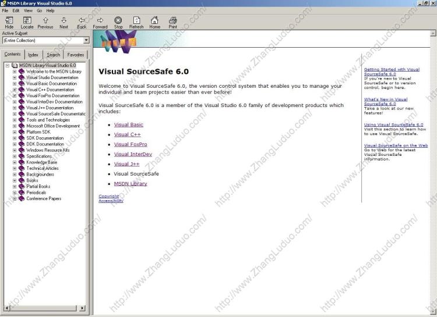Click book icon for DDK Documentation

22,144
